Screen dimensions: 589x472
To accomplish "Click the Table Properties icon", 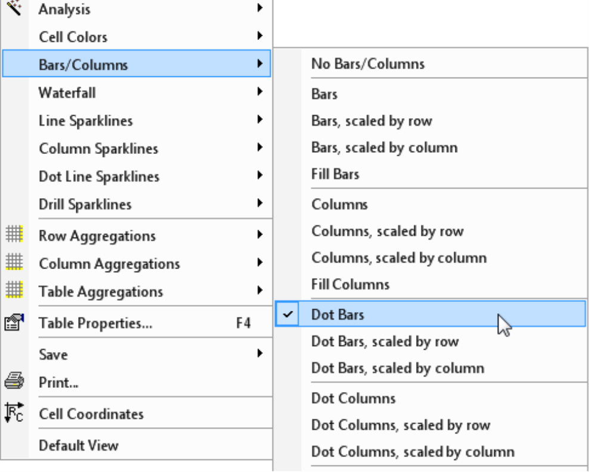I will click(14, 322).
